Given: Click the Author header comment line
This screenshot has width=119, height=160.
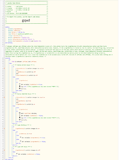Looking at the screenshot, I should [x=27, y=6].
